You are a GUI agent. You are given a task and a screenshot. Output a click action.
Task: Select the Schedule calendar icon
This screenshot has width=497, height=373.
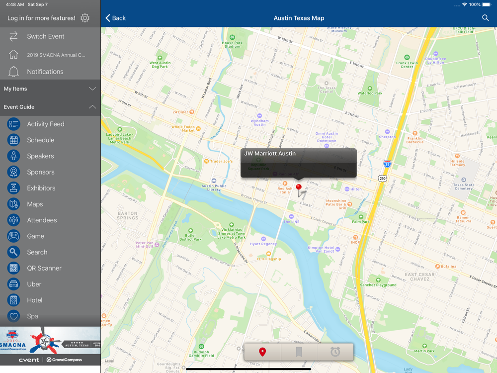click(x=13, y=140)
